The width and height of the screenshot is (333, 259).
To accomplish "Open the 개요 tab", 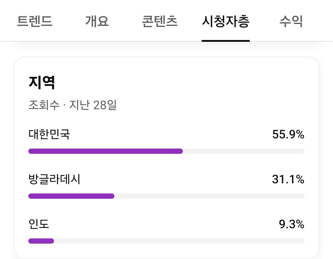I will point(97,22).
